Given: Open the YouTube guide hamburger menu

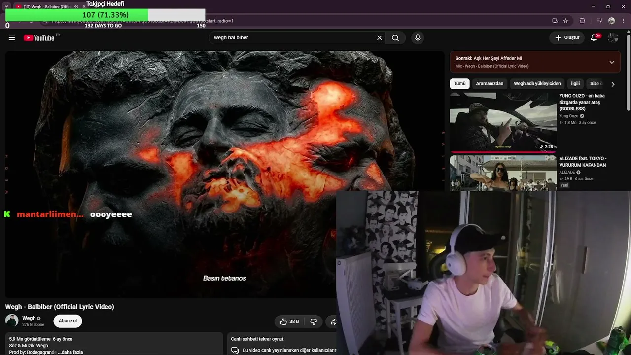Looking at the screenshot, I should 12,38.
